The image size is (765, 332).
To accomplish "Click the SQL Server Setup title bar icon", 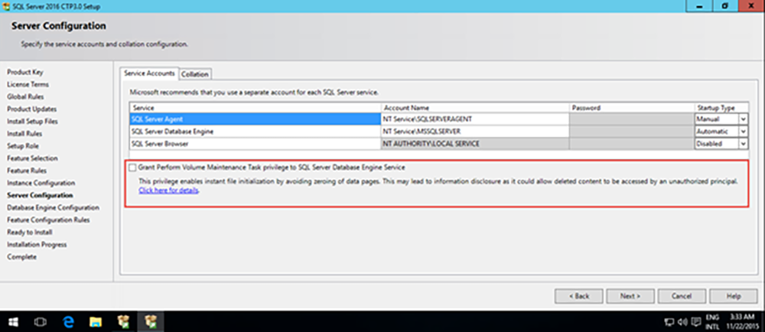I will (x=5, y=5).
